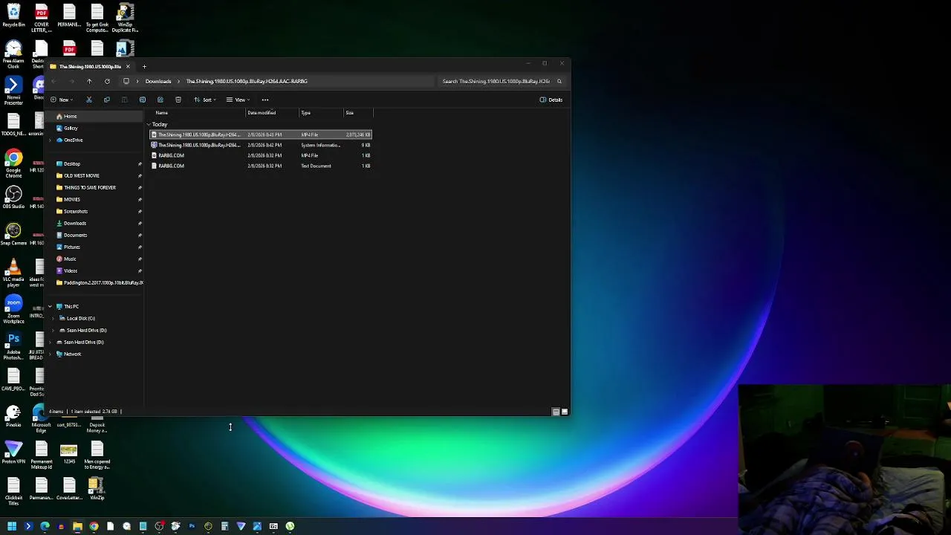Open VLC media player desktop shortcut
The image size is (951, 535).
click(x=13, y=272)
